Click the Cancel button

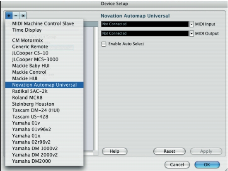click(x=177, y=165)
